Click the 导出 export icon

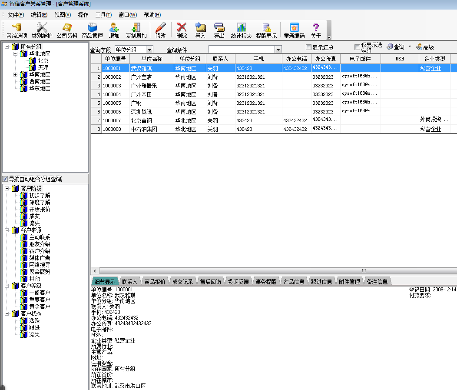(x=219, y=30)
